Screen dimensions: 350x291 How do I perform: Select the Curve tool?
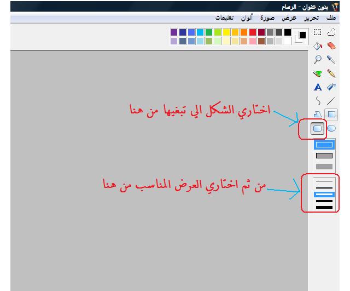pos(318,101)
